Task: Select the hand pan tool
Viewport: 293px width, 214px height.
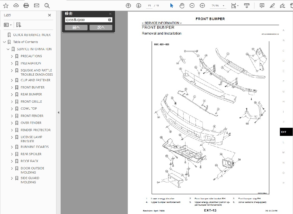Action: click(x=182, y=6)
